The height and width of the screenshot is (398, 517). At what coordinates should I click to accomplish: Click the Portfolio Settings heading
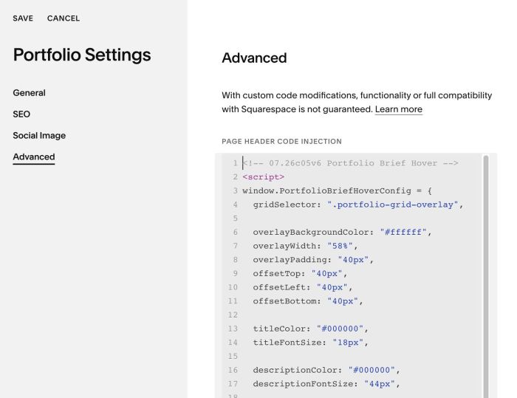click(82, 55)
